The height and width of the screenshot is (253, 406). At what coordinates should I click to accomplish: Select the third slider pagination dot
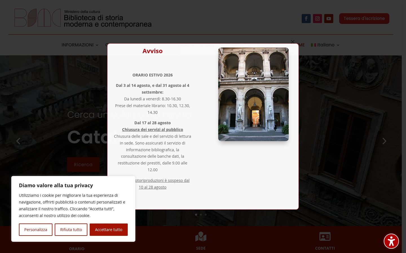206,215
